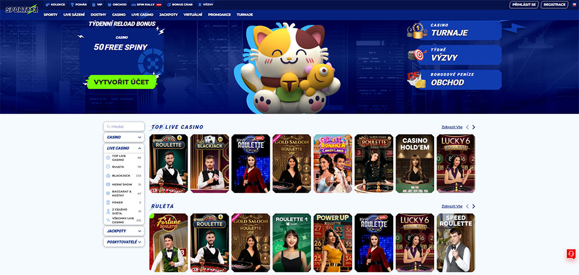Open Bonusové Peníze Obchod banner tile
The image size is (579, 275).
(455, 80)
